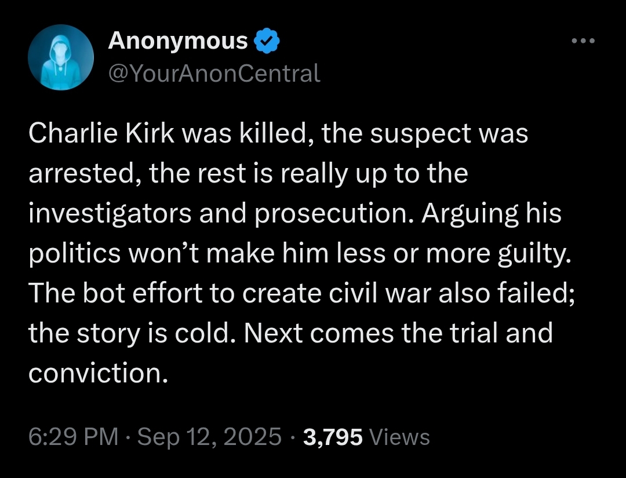Click the word "conviction." ending the tweet
Image resolution: width=626 pixels, height=478 pixels.
[99, 374]
